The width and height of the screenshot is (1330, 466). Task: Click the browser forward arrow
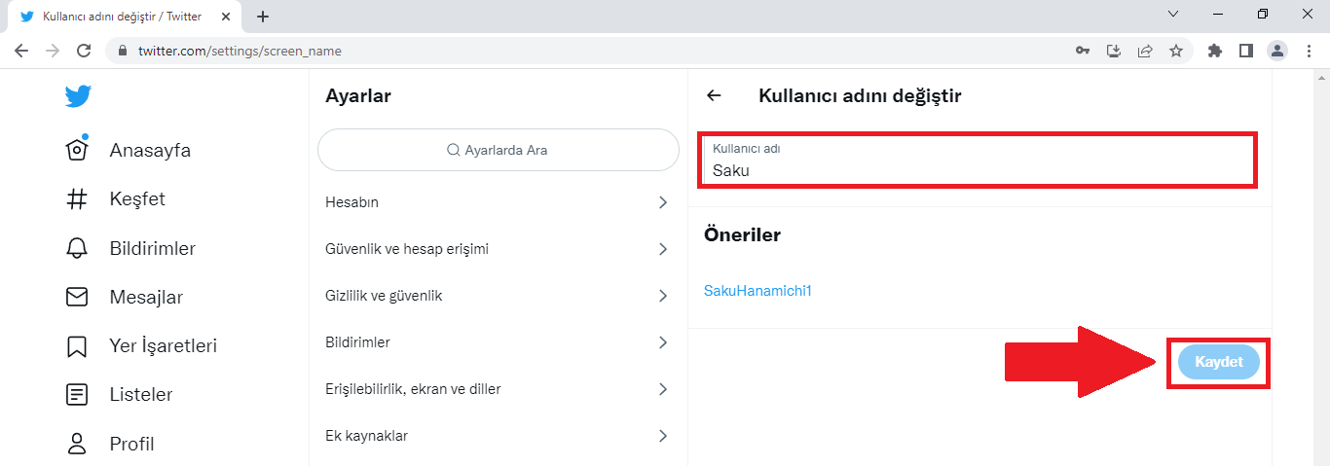point(53,51)
